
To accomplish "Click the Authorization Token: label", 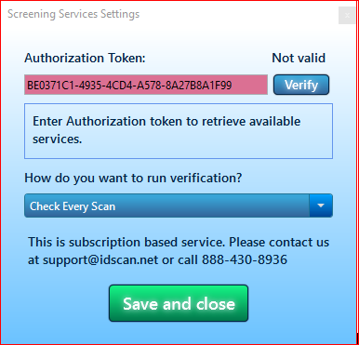I will [85, 58].
